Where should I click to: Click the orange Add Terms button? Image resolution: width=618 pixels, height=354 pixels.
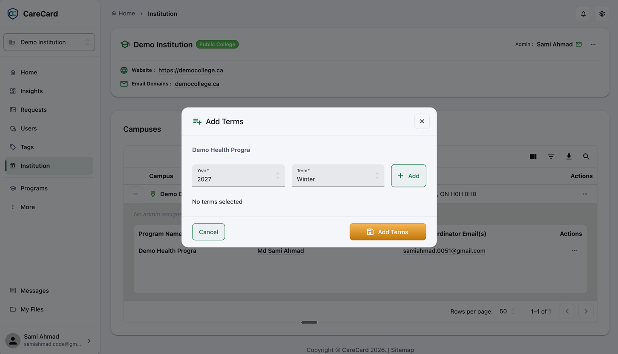(x=388, y=232)
